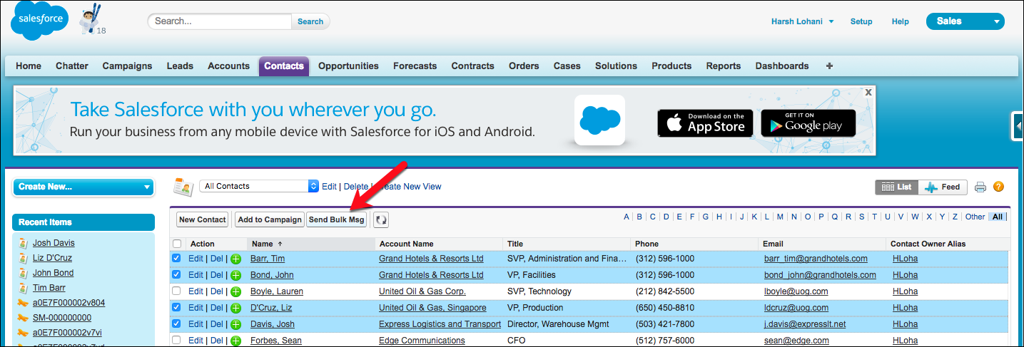Screen dimensions: 1024x347
Task: Click the green plus icon for D'Cruz, Liz
Action: tap(235, 308)
